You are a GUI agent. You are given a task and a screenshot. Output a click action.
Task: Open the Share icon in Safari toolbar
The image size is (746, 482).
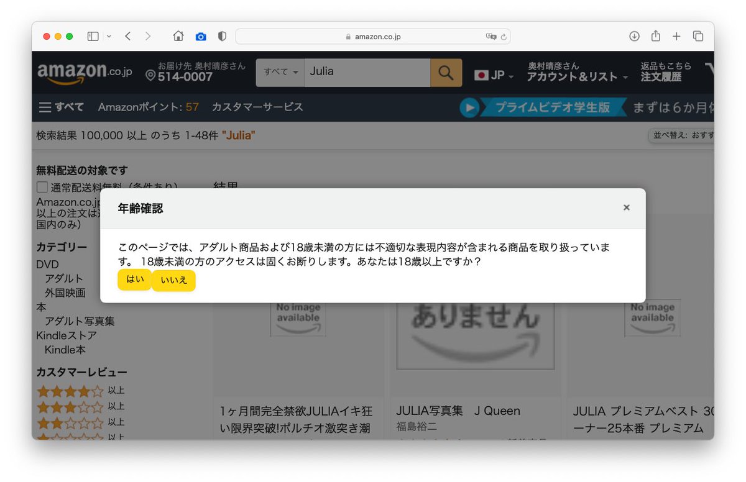656,37
